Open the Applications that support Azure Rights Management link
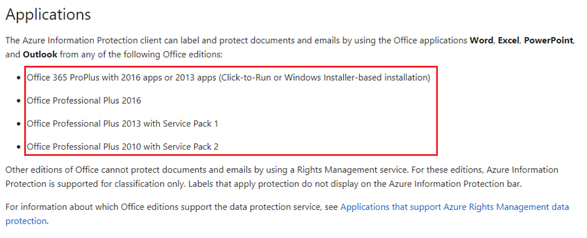 pyautogui.click(x=455, y=207)
